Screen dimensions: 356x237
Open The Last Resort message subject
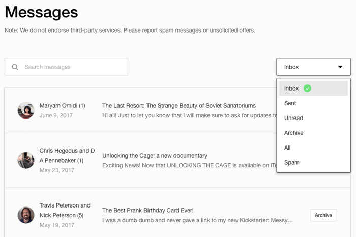[x=179, y=106]
